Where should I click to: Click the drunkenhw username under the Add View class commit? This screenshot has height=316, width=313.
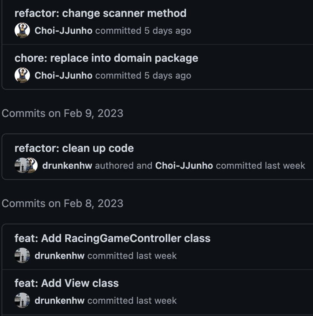(x=59, y=301)
